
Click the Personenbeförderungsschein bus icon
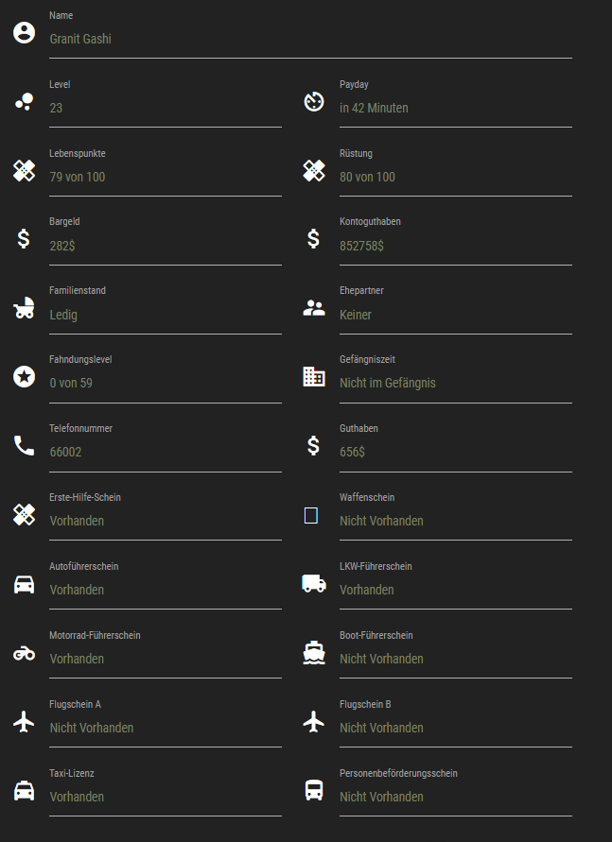pyautogui.click(x=314, y=791)
